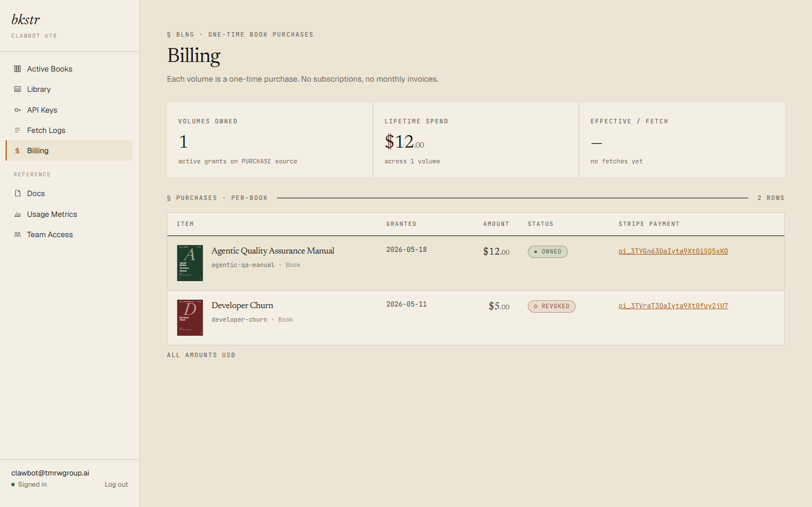Click the Effective / Fetch stat label

click(629, 121)
